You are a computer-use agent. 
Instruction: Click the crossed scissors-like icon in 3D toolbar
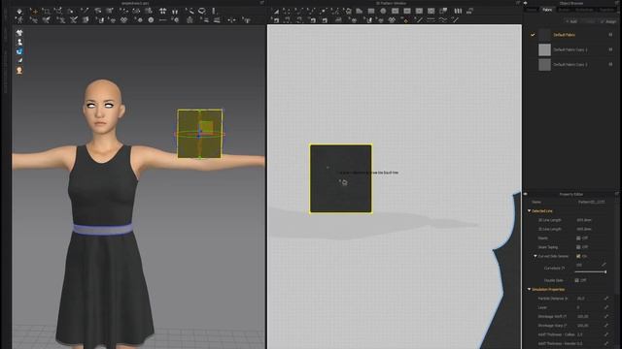[x=74, y=19]
